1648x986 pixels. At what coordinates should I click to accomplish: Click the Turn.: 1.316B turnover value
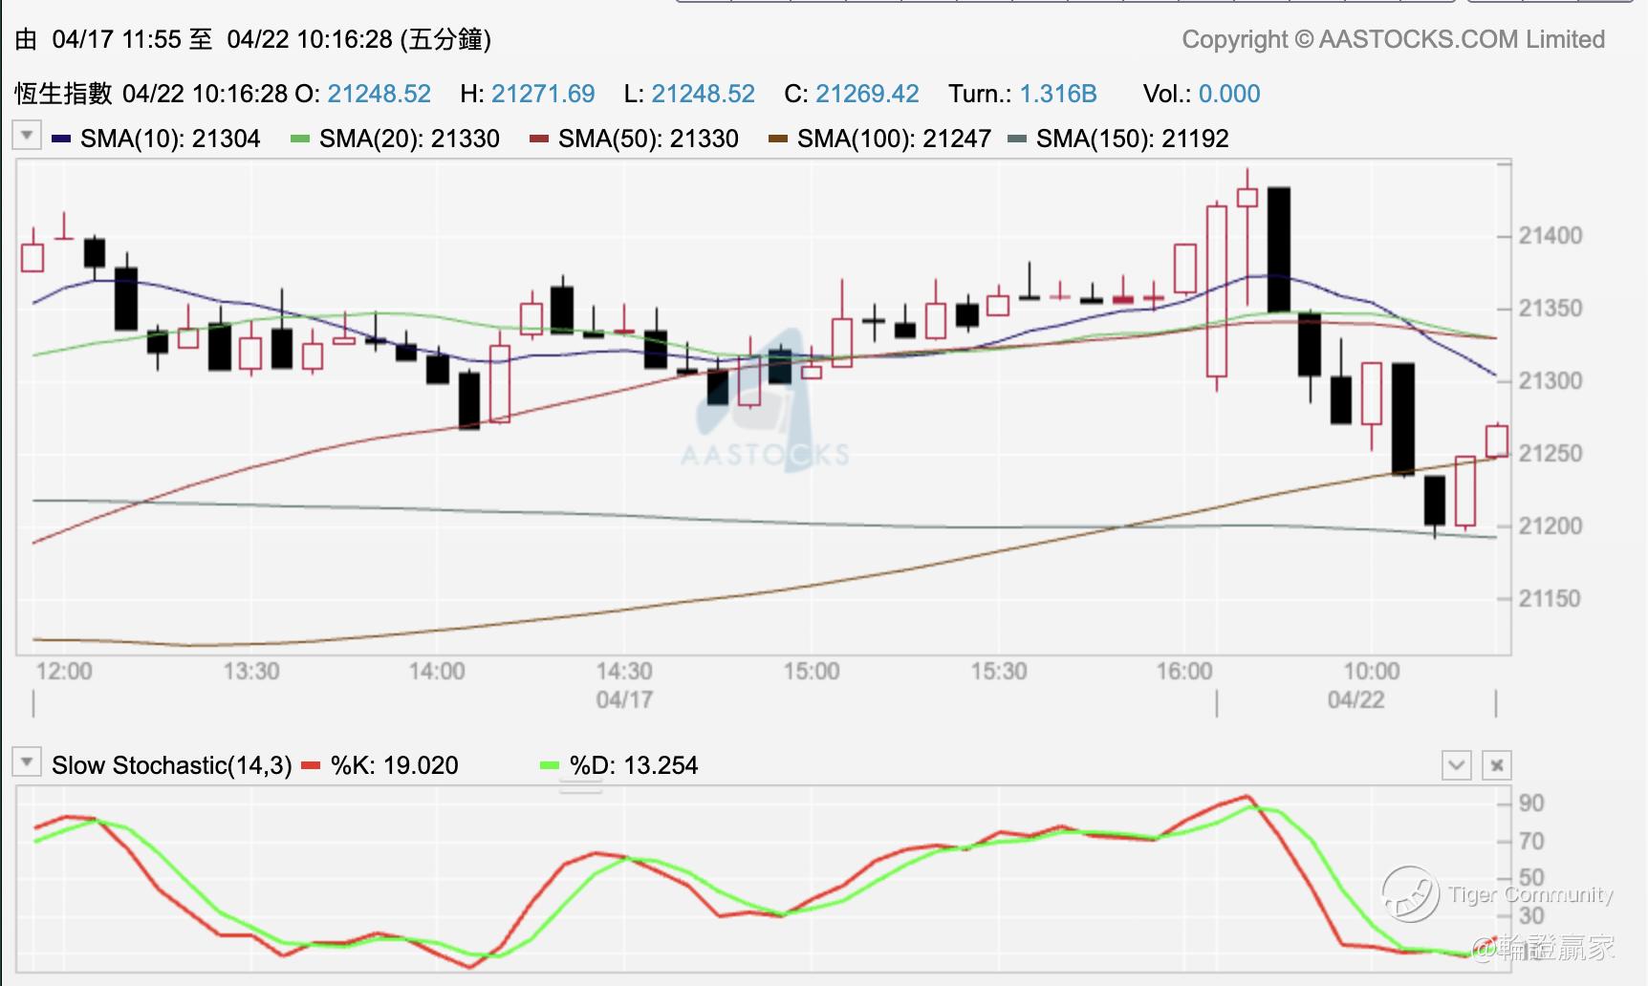click(x=1023, y=94)
